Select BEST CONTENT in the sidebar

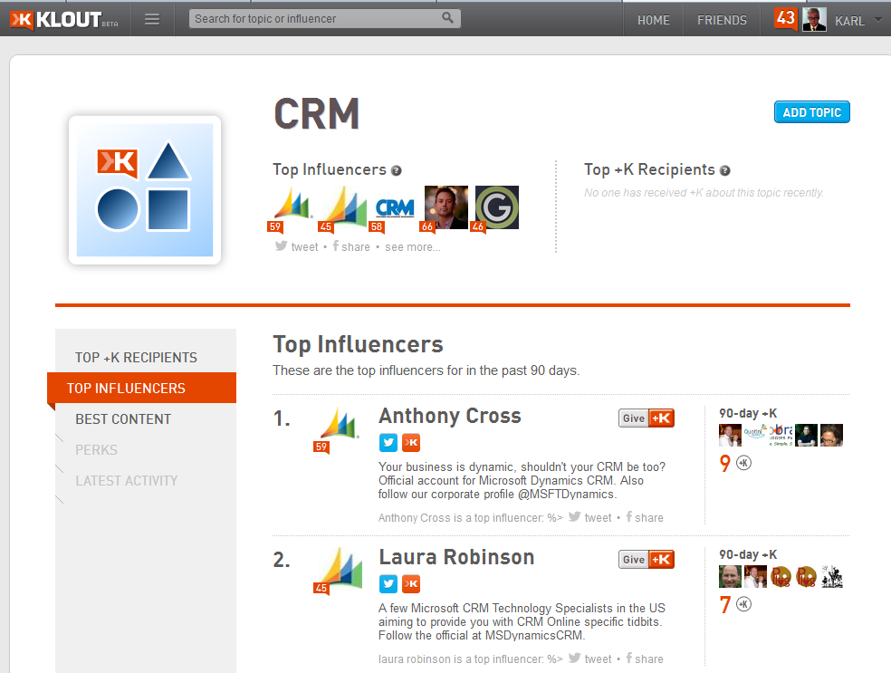pos(123,418)
